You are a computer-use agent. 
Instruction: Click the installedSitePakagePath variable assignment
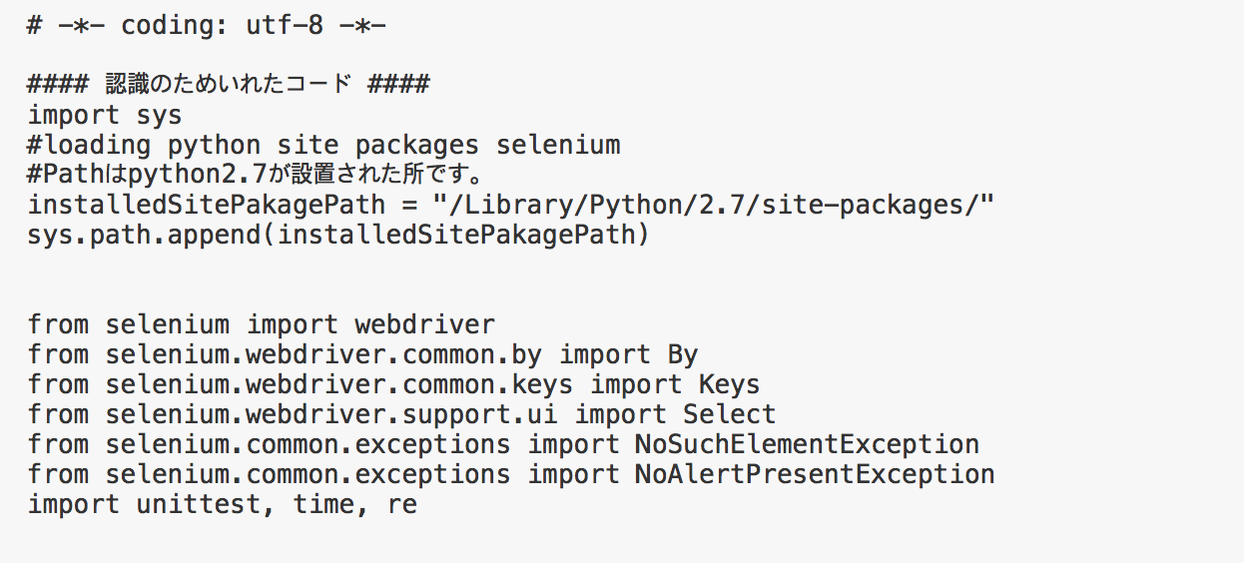click(511, 206)
